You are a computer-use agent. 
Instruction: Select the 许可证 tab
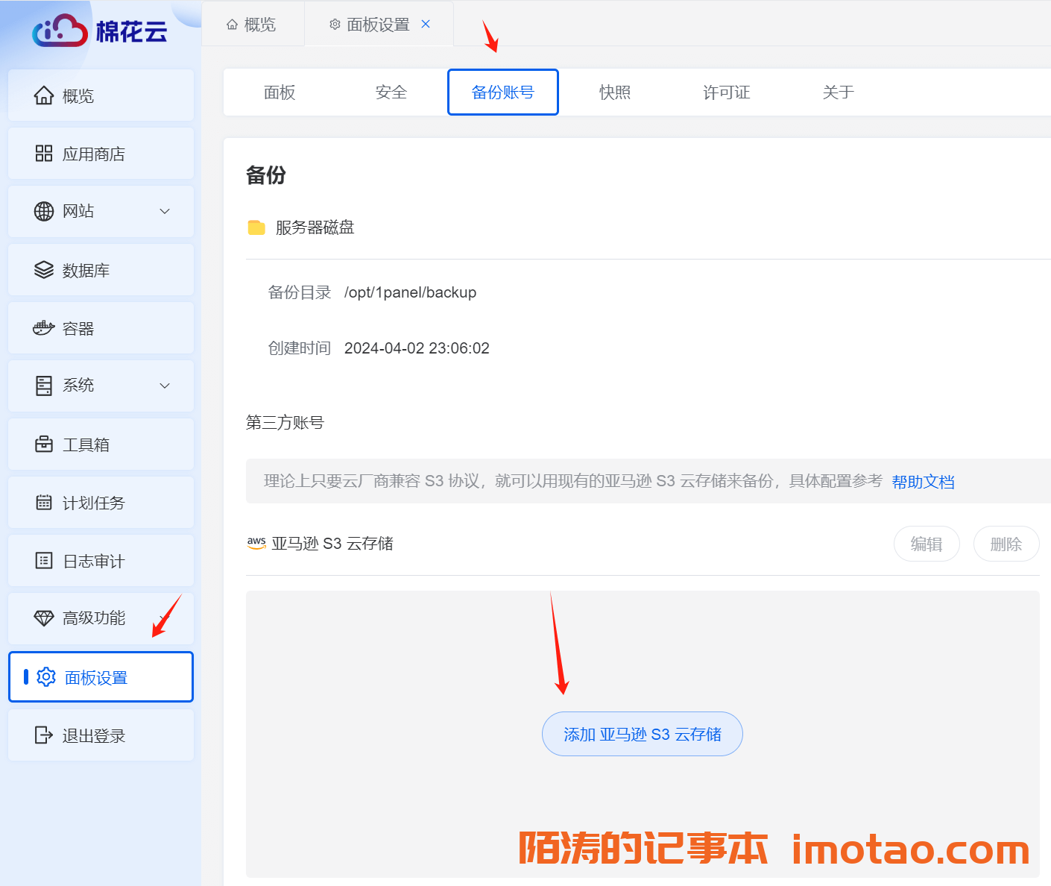(x=727, y=92)
